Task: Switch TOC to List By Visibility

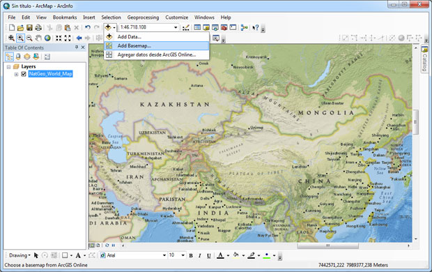Action: pos(27,56)
